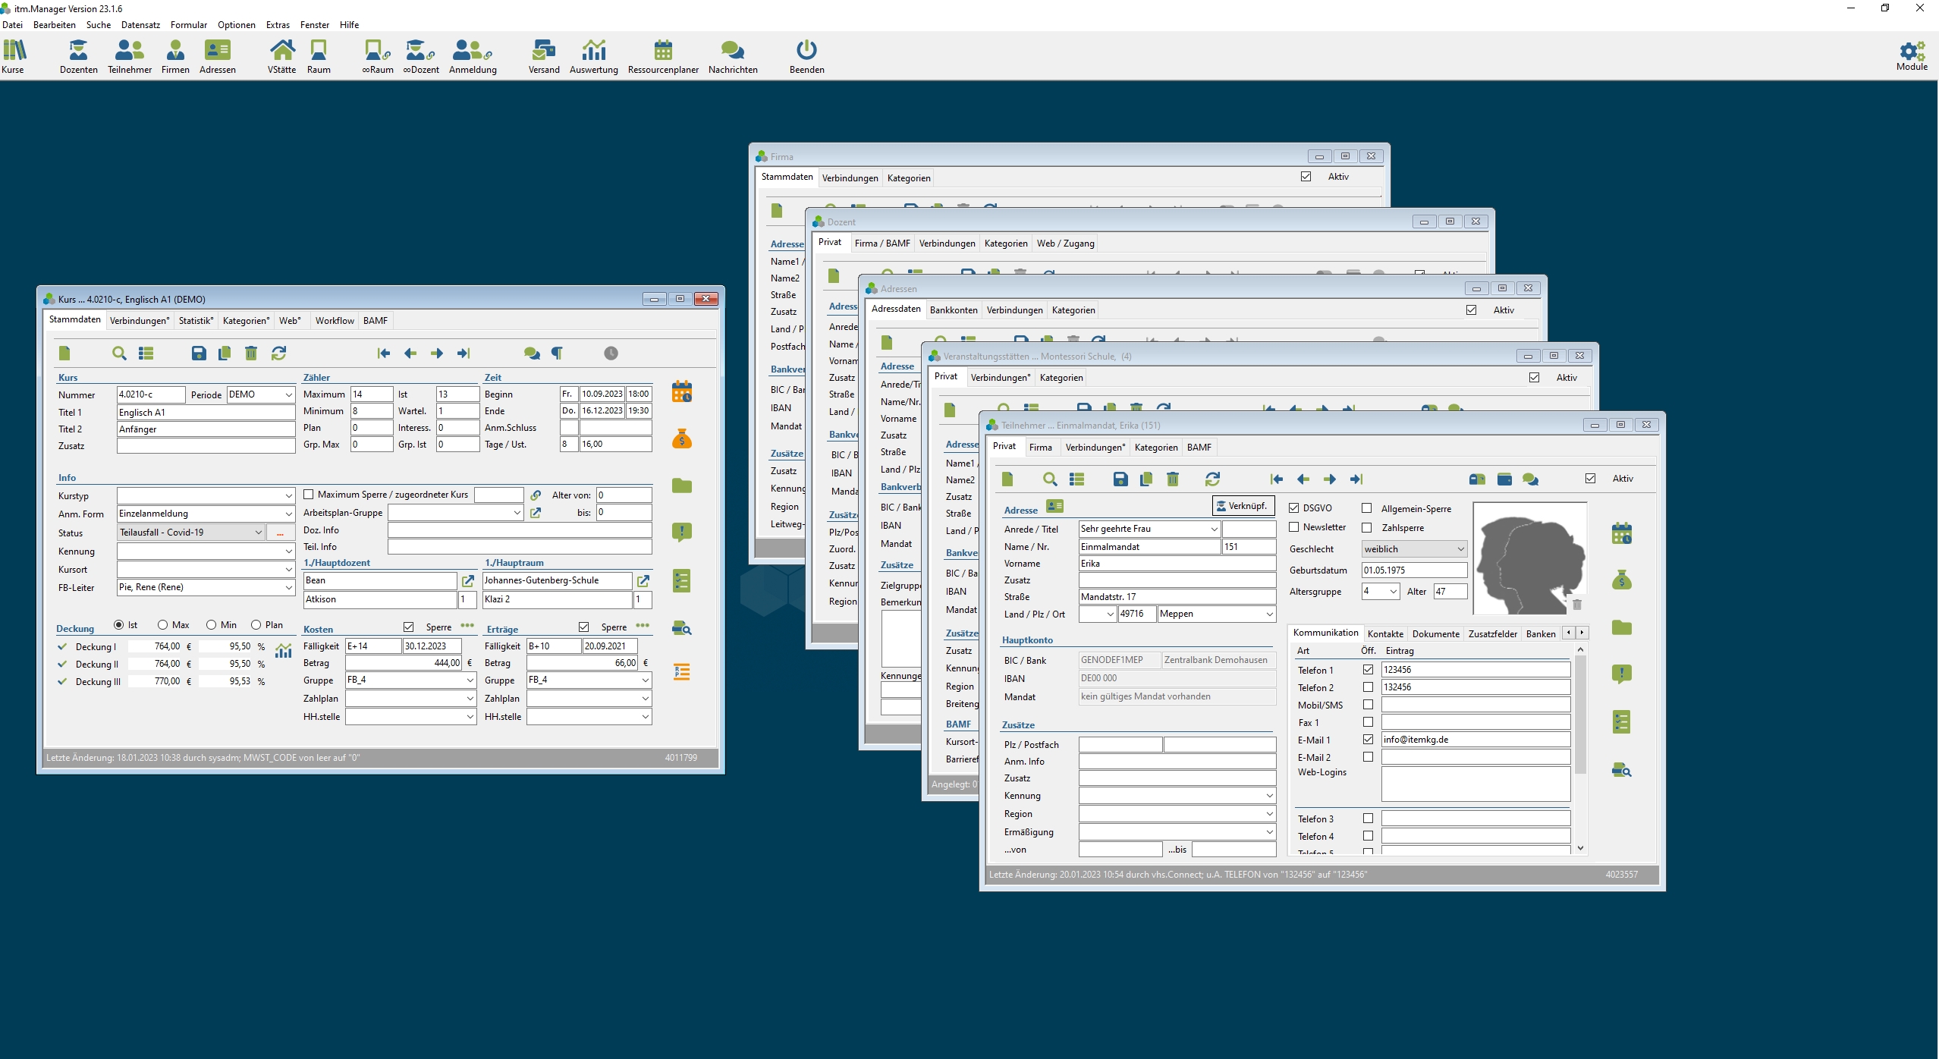This screenshot has height=1059, width=1939.
Task: Click trash delete icon in Kurs window
Action: coord(251,353)
